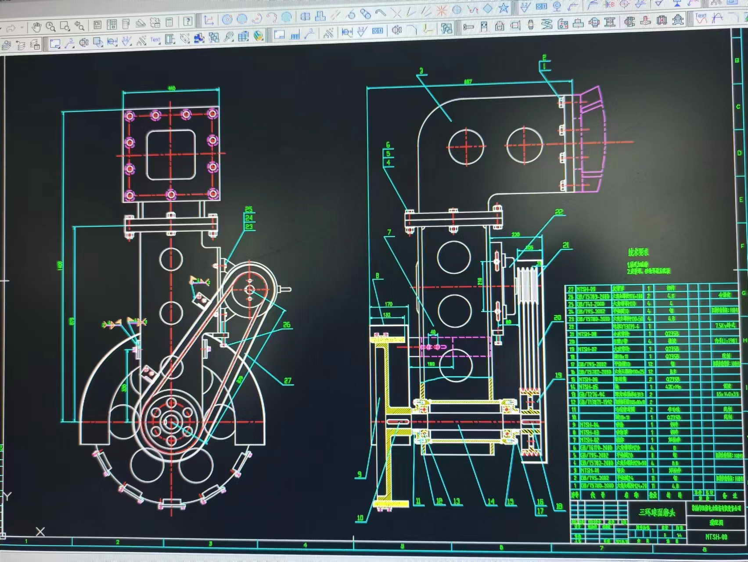Click balloon label 26 by the belt
This screenshot has width=748, height=562.
[x=287, y=324]
